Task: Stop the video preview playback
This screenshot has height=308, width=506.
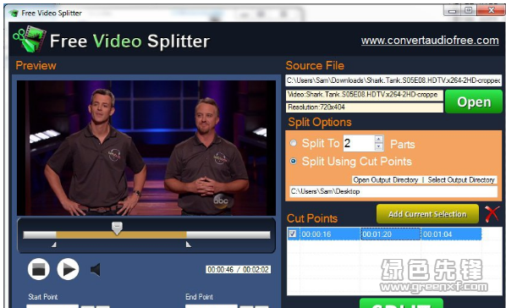Action: point(39,269)
